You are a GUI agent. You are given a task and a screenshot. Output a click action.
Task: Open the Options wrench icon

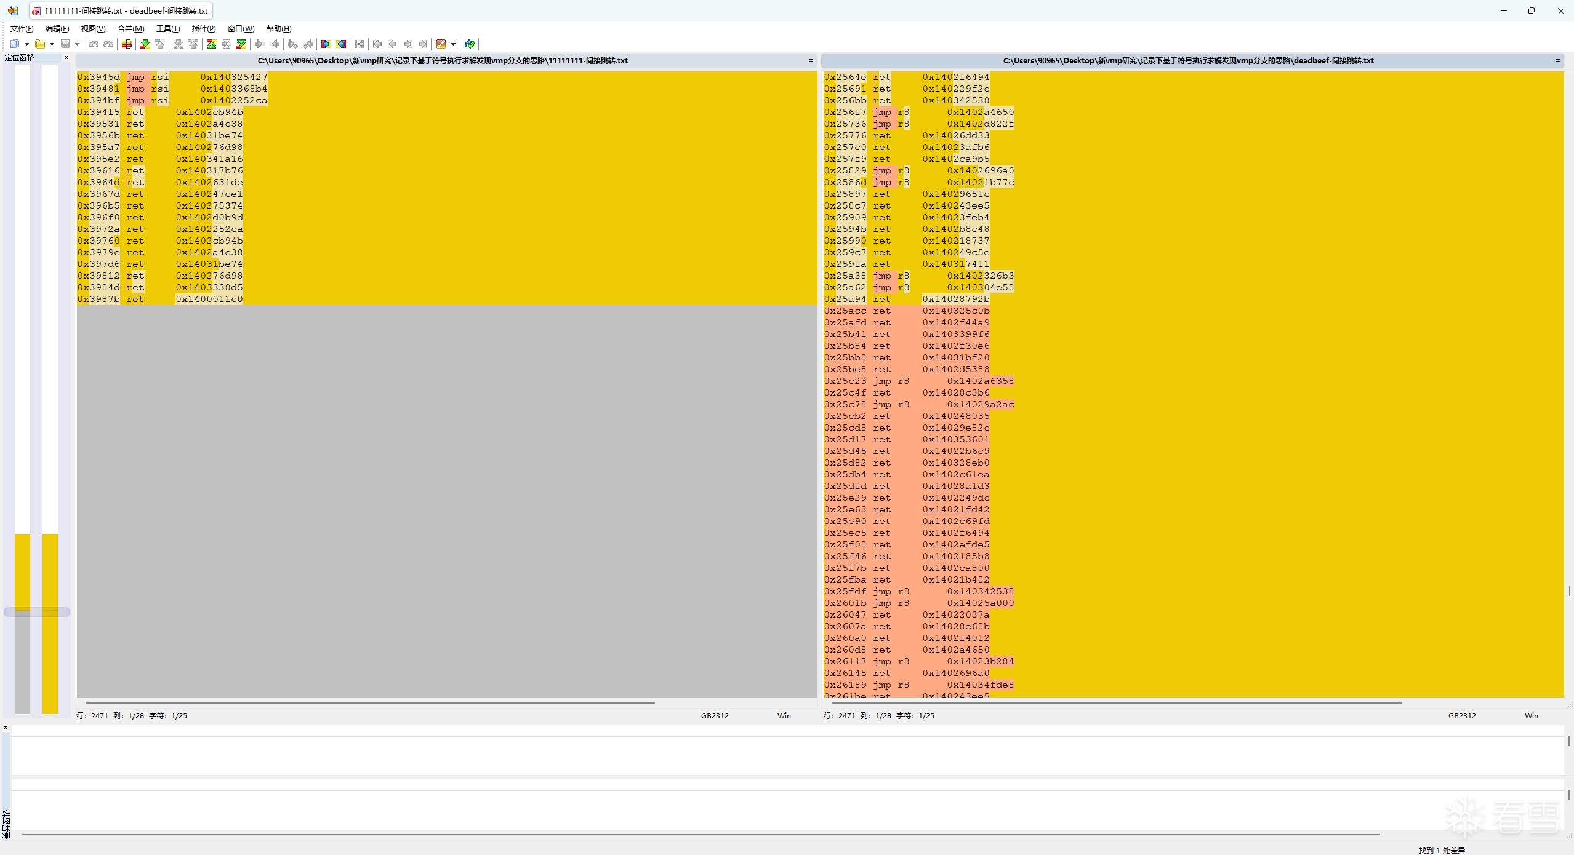pos(441,44)
